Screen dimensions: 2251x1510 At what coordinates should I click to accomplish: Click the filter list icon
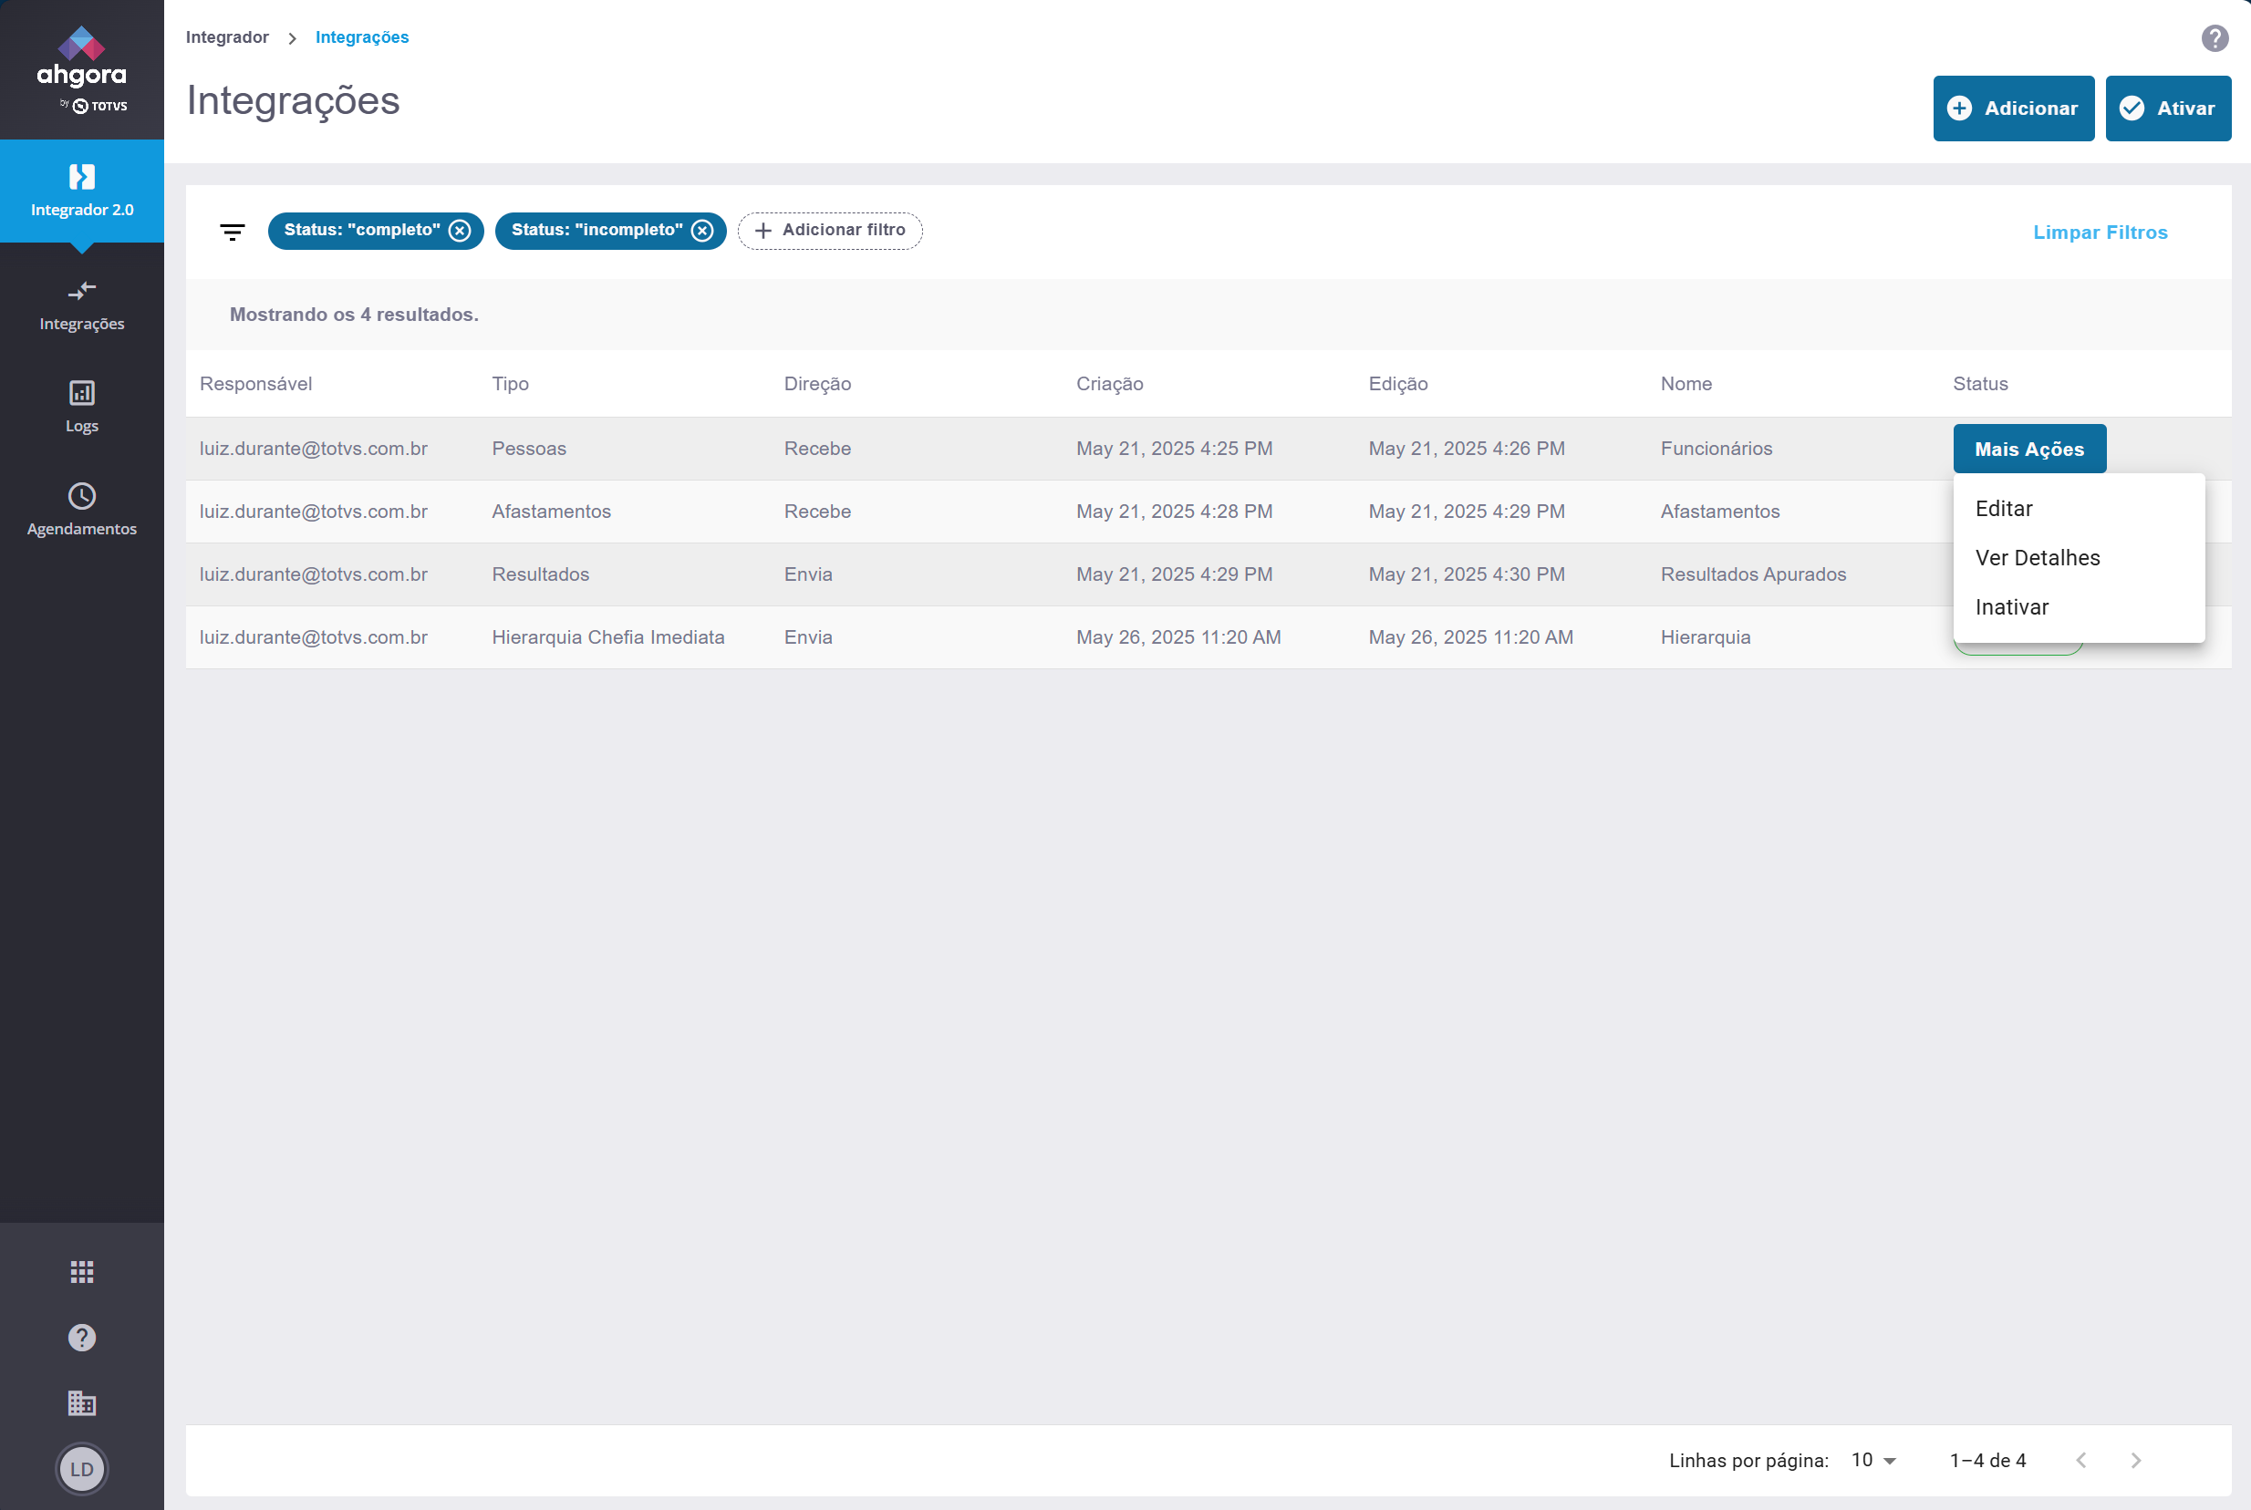233,231
